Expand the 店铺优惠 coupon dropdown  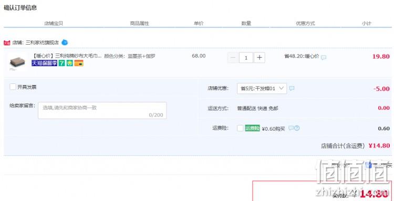coord(262,88)
